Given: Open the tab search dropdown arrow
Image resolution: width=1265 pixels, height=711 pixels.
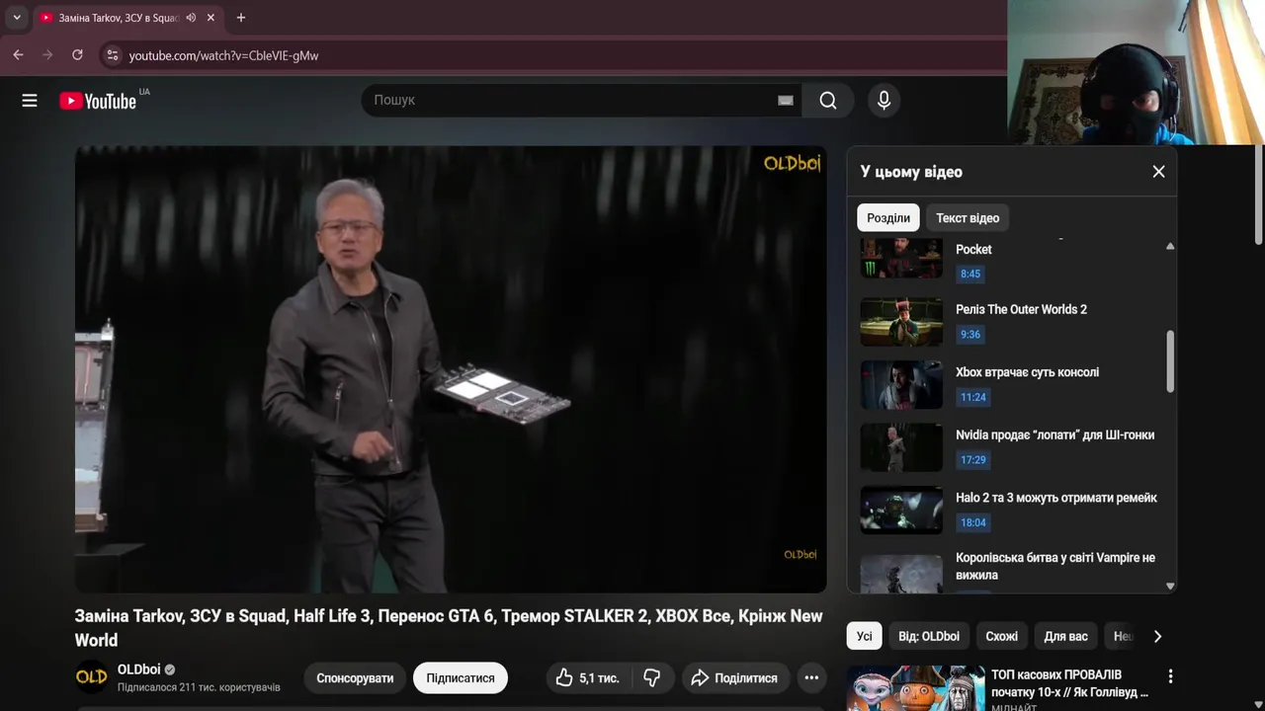Looking at the screenshot, I should pyautogui.click(x=17, y=18).
